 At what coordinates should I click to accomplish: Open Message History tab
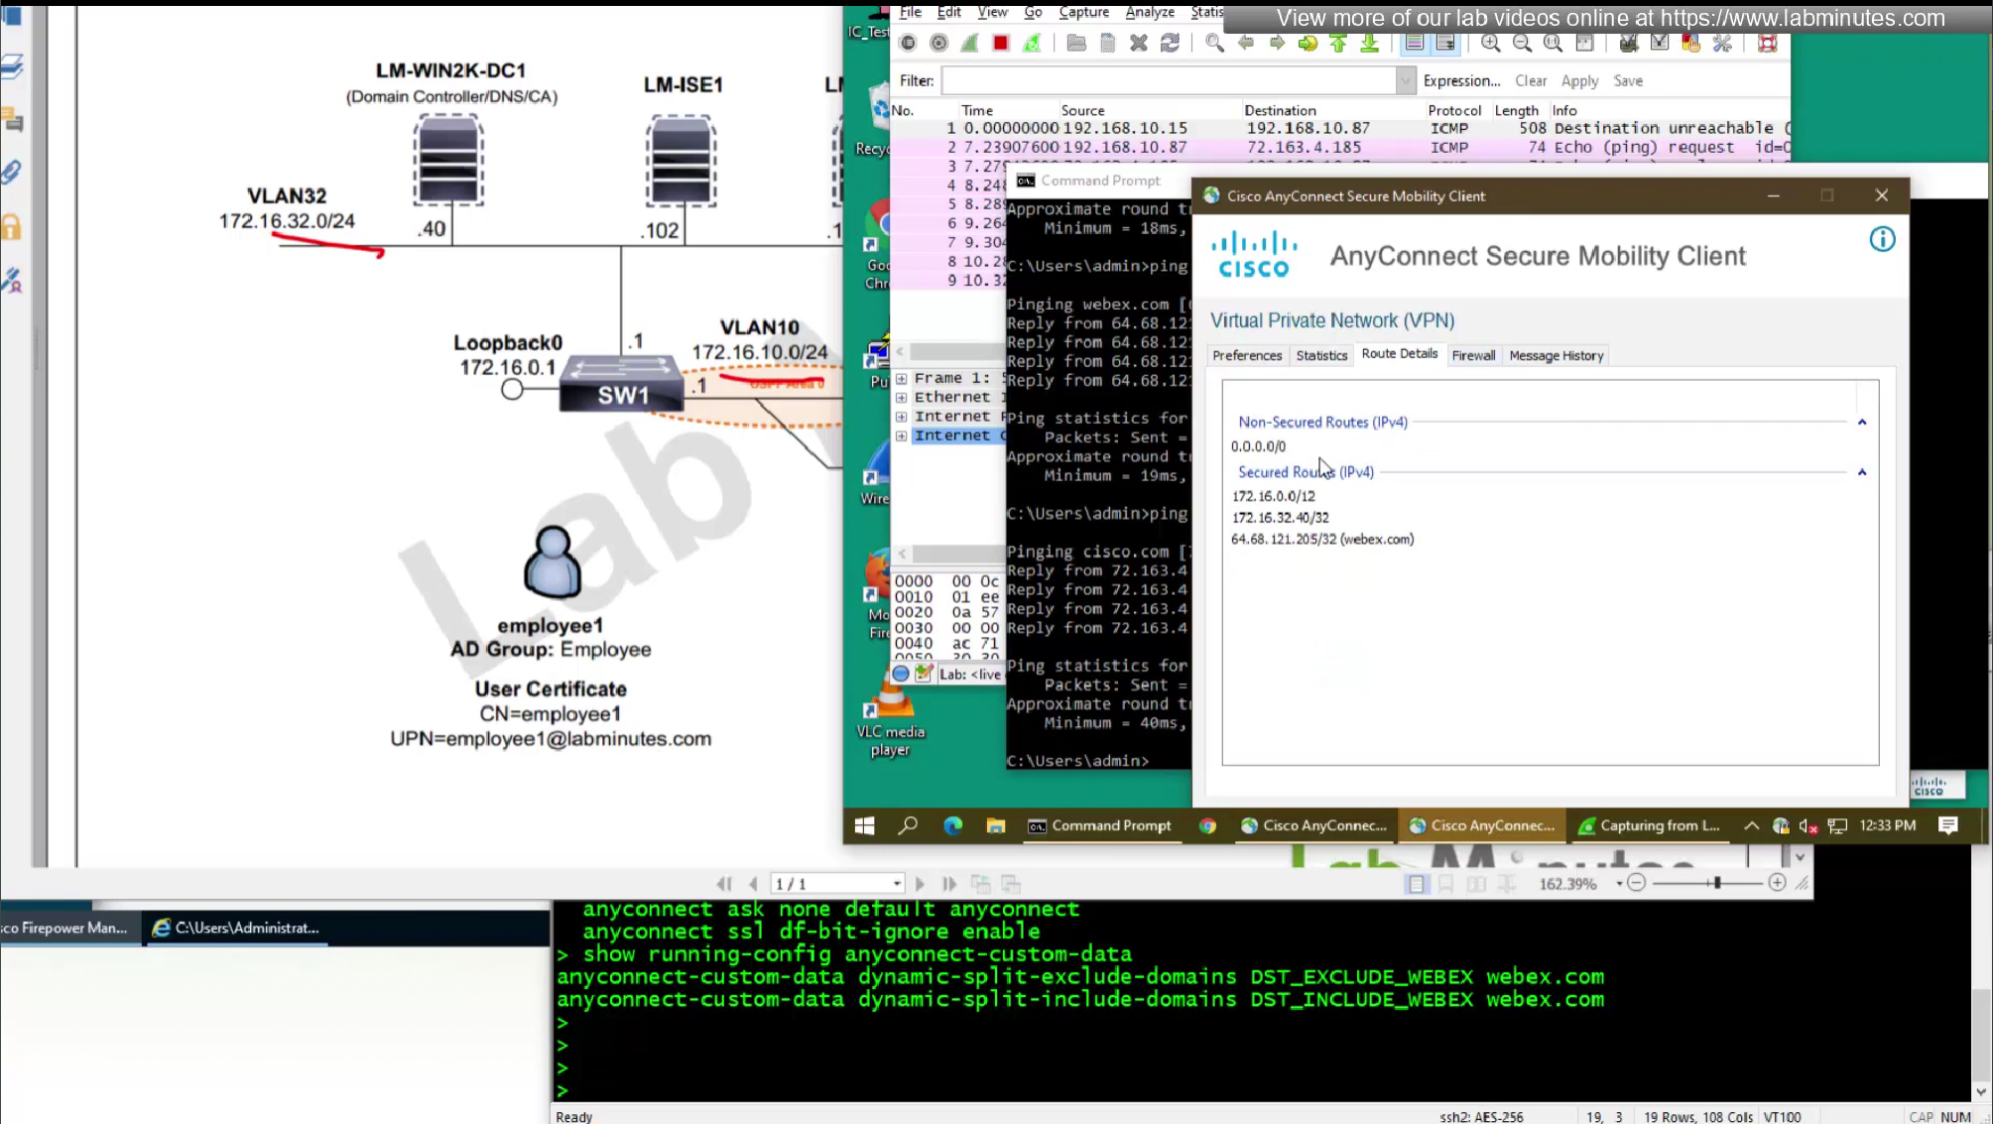1556,355
